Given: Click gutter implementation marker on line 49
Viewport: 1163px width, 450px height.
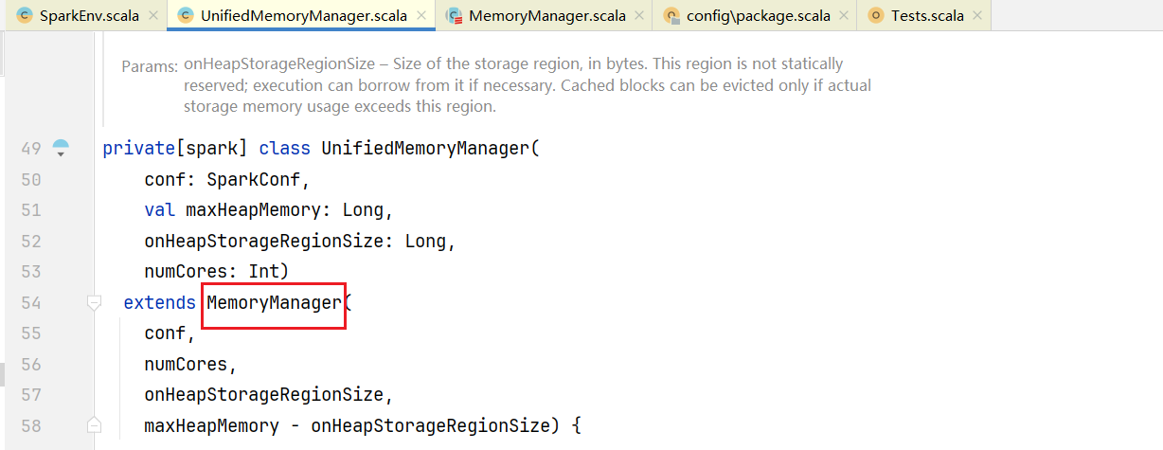Looking at the screenshot, I should pyautogui.click(x=61, y=148).
